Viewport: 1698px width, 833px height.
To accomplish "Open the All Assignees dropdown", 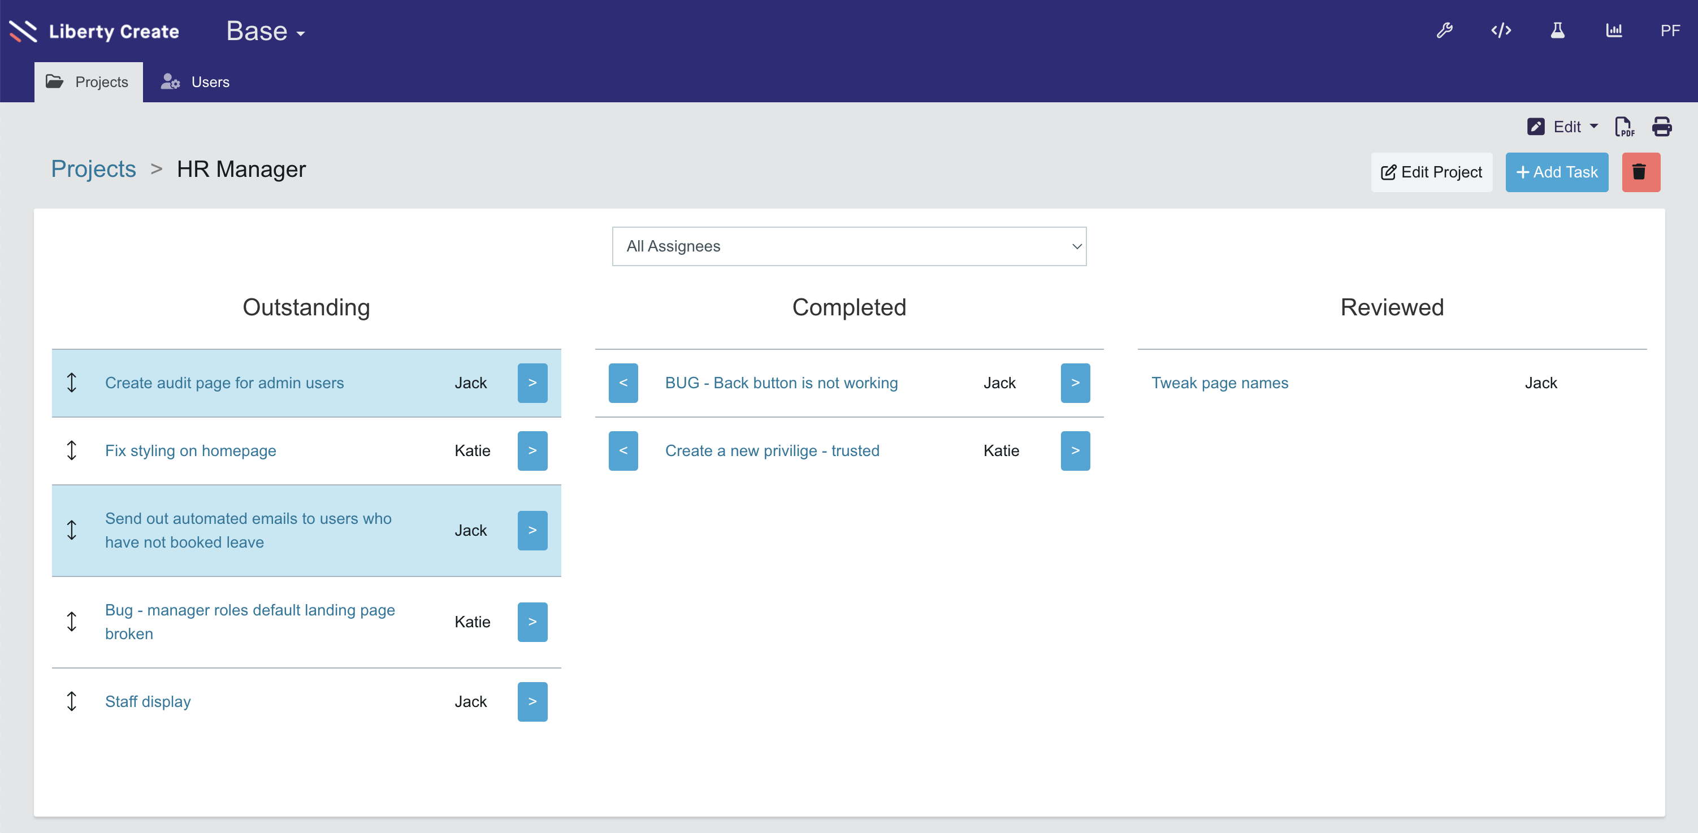I will coord(848,246).
